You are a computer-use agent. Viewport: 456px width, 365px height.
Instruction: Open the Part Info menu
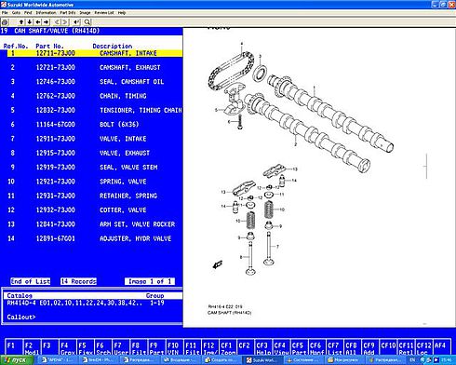tap(68, 13)
